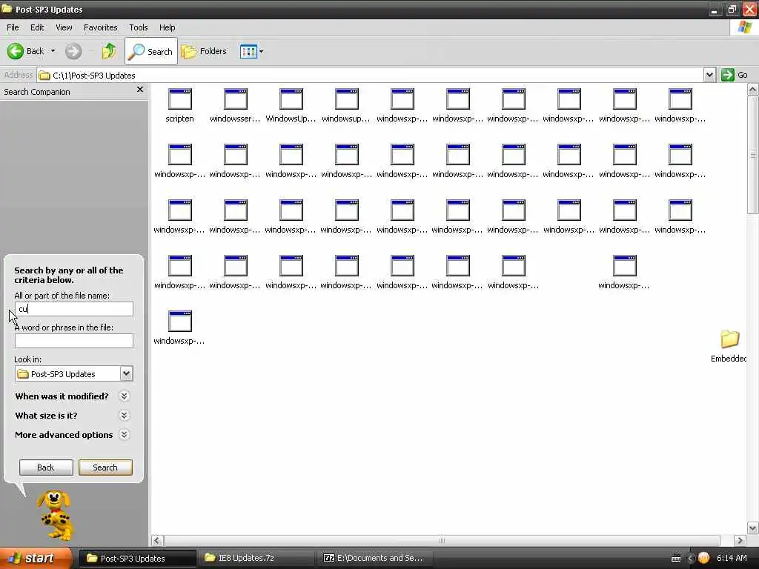Open the Look in dropdown
Screen dimensions: 759x569
coord(126,373)
